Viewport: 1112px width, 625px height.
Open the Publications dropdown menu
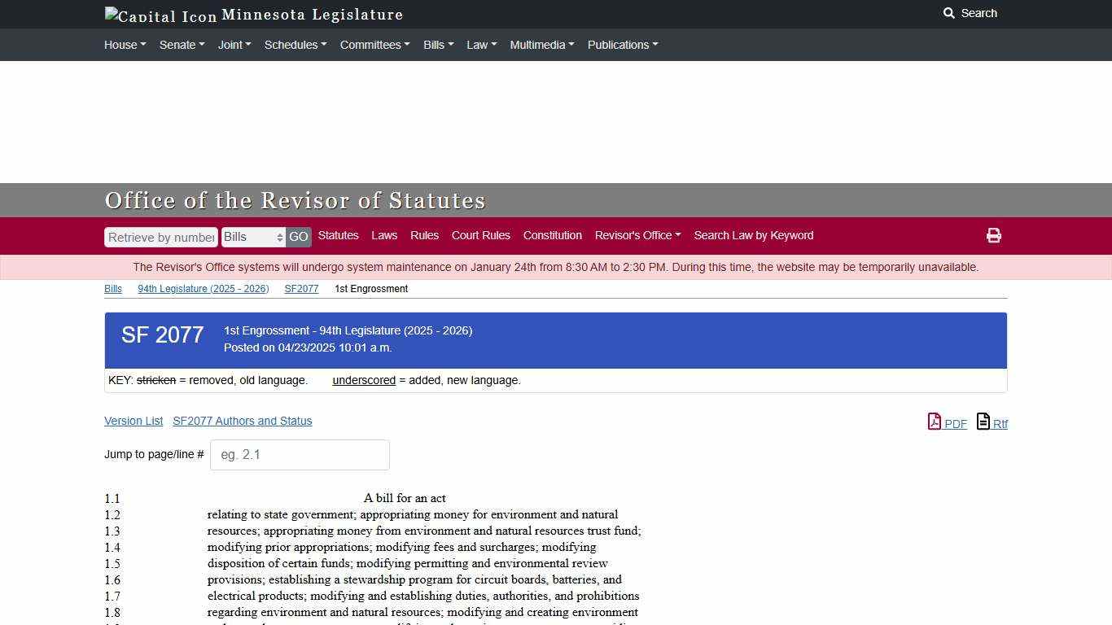coord(622,45)
